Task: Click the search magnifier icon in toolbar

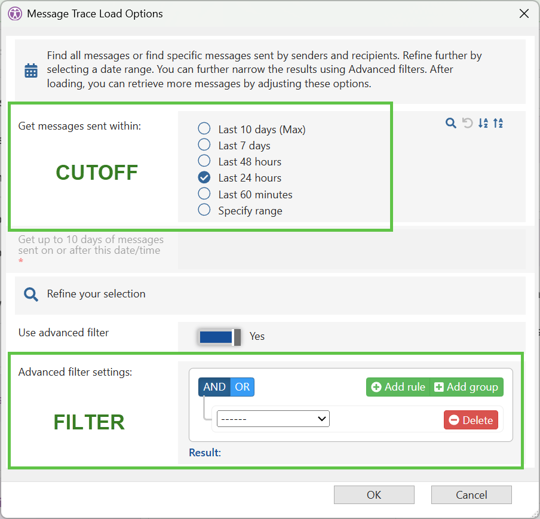Action: 450,123
